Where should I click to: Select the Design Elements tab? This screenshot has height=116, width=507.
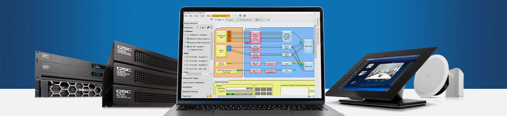[191, 23]
